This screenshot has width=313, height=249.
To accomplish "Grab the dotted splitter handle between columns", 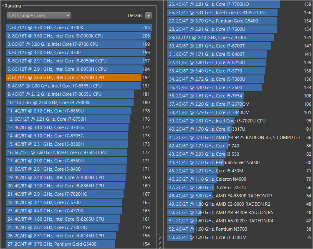I will tap(160, 241).
